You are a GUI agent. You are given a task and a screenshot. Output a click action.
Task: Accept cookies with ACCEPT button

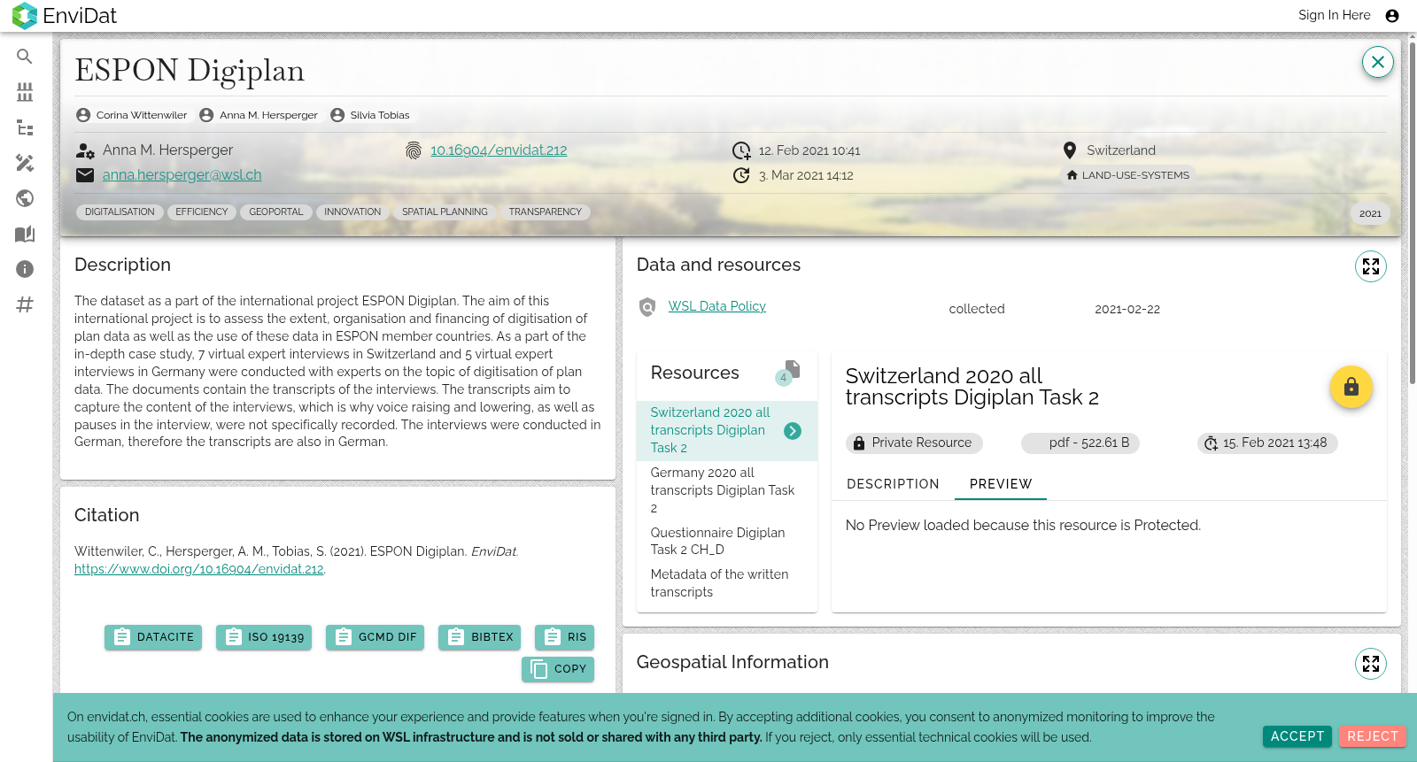pyautogui.click(x=1297, y=736)
